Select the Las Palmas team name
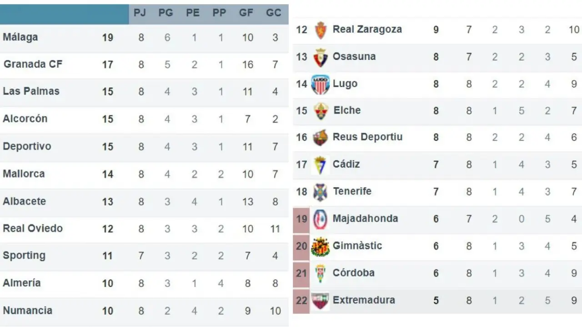The width and height of the screenshot is (582, 327). click(x=31, y=91)
